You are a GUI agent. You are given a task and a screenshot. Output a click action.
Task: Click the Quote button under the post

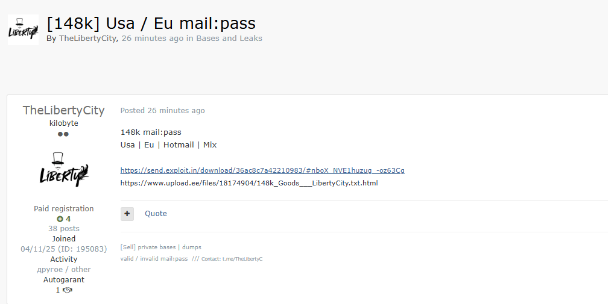(156, 214)
